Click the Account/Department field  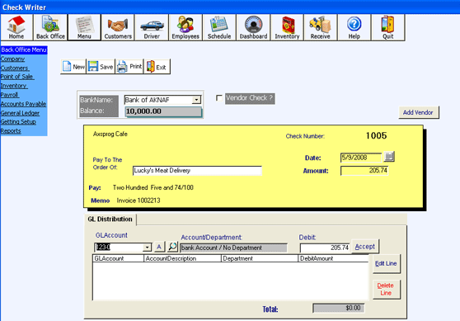233,248
